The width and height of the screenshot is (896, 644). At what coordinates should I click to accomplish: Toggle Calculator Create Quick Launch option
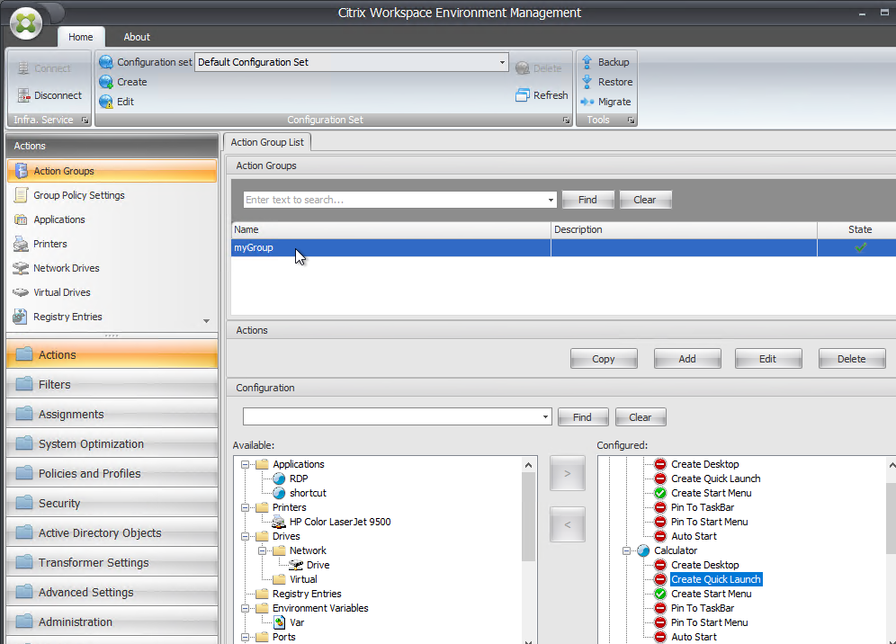[660, 579]
